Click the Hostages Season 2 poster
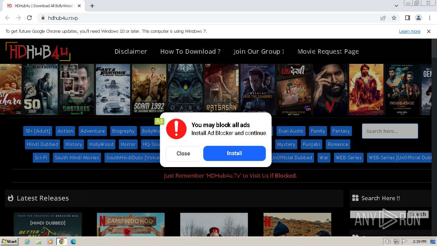Screen dimensions: 437x246 click(x=77, y=90)
